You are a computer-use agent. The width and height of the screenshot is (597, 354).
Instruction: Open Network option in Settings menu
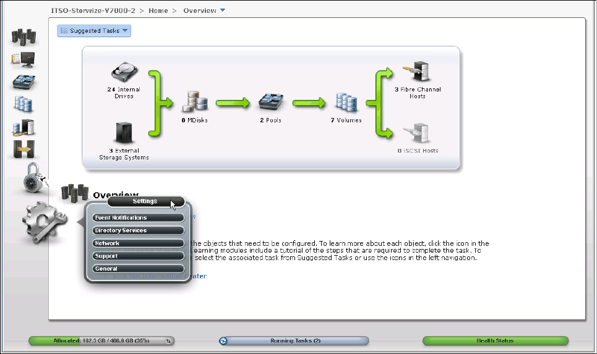click(138, 243)
